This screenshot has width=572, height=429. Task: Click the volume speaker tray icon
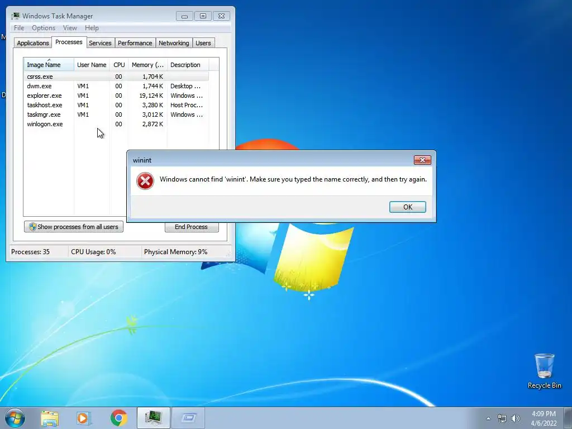click(516, 418)
